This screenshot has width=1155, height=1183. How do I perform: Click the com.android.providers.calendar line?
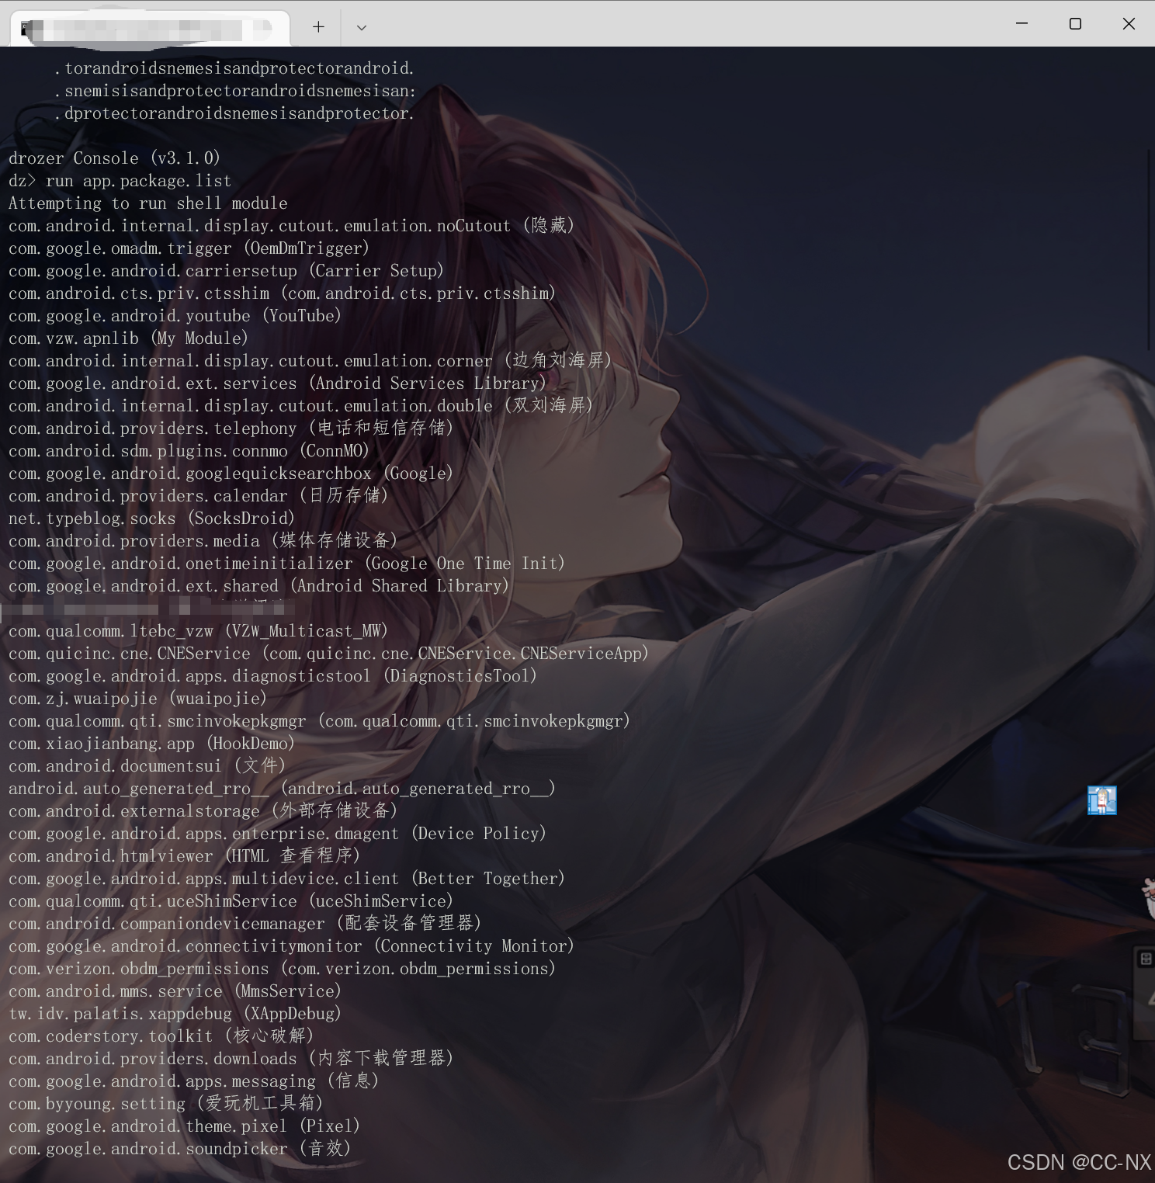pyautogui.click(x=199, y=496)
